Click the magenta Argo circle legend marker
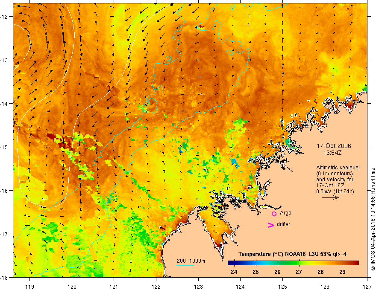 pyautogui.click(x=274, y=214)
